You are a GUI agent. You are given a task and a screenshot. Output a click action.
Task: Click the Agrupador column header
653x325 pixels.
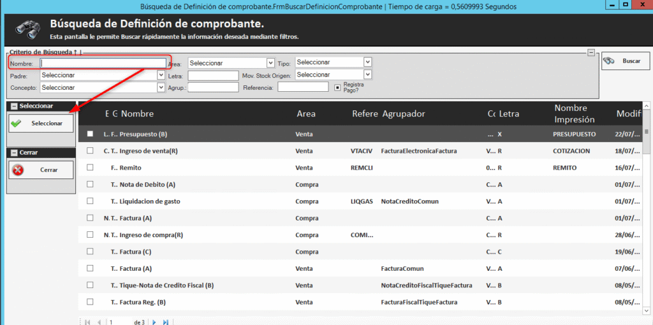(x=404, y=113)
